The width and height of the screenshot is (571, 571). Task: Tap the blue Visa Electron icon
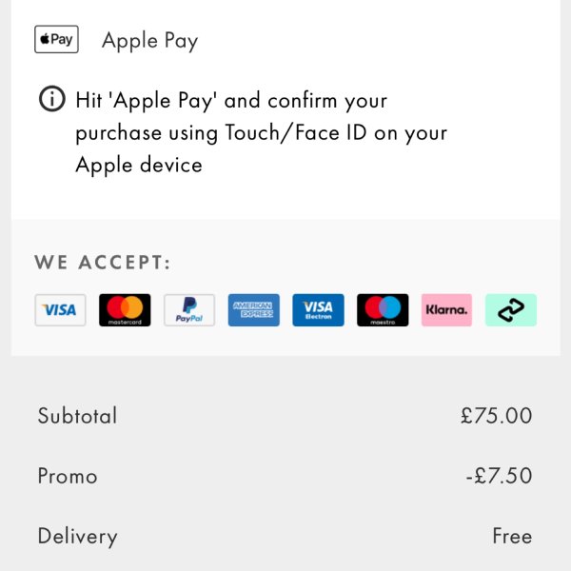tap(318, 310)
